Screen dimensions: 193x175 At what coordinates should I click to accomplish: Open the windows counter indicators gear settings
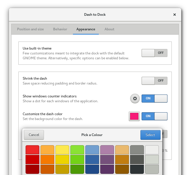135,99
